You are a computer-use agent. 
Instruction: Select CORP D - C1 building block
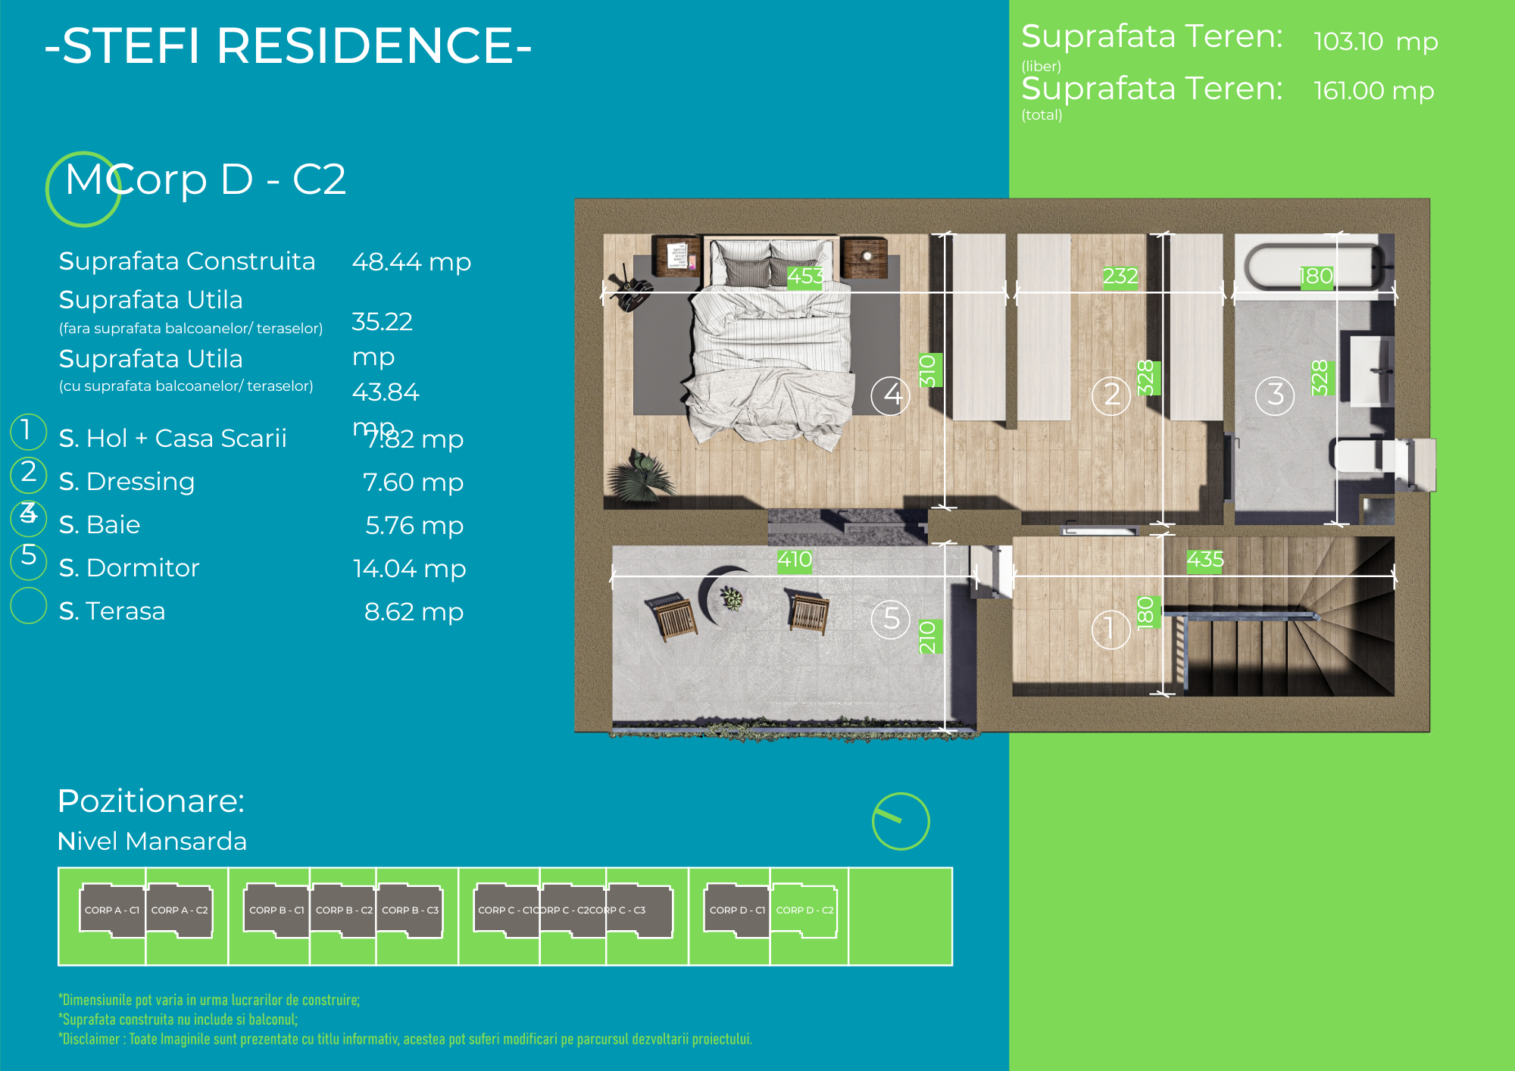click(737, 910)
